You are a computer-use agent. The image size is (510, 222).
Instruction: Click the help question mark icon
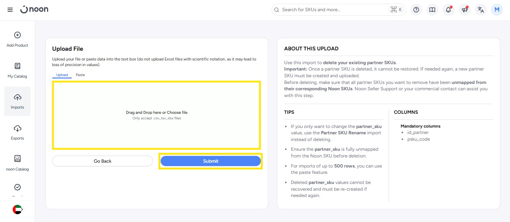[x=416, y=10]
